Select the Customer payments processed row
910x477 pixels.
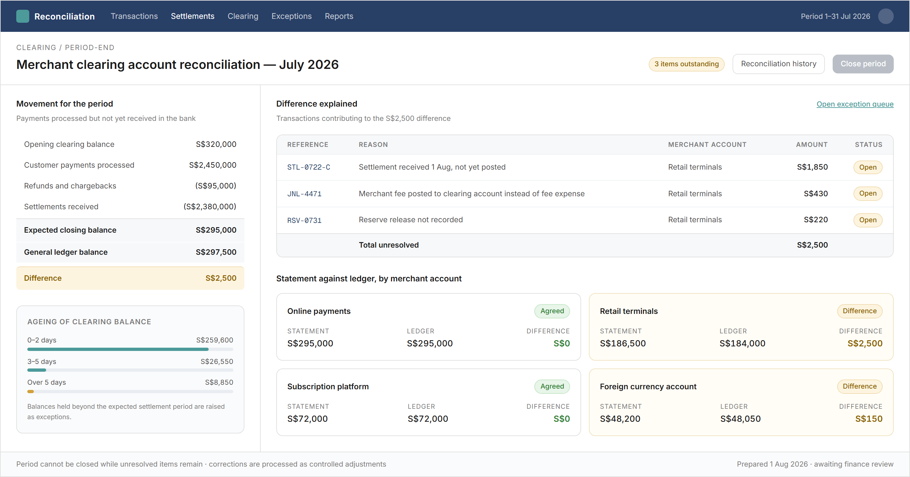(130, 165)
